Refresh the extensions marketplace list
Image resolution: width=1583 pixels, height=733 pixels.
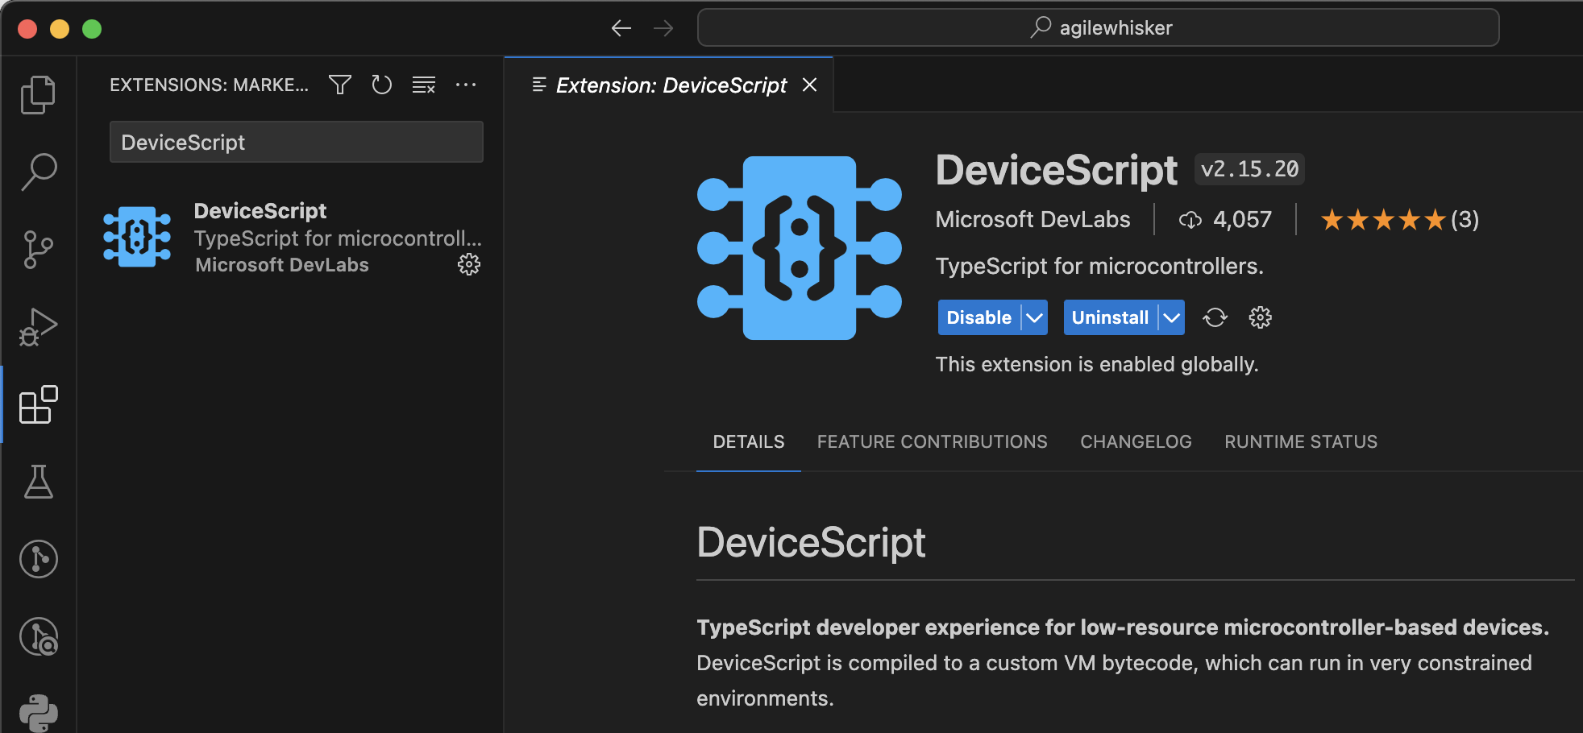click(x=381, y=85)
